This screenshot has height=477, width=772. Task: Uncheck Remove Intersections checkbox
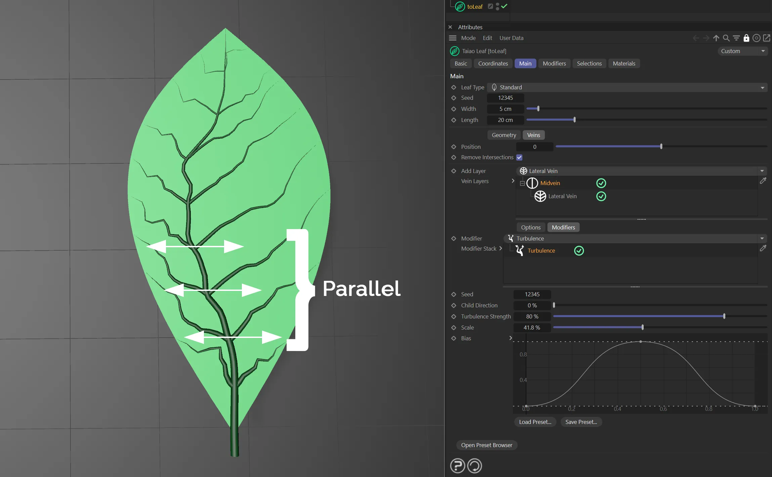(x=519, y=157)
